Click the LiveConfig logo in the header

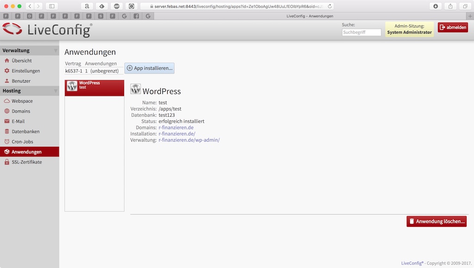[48, 30]
